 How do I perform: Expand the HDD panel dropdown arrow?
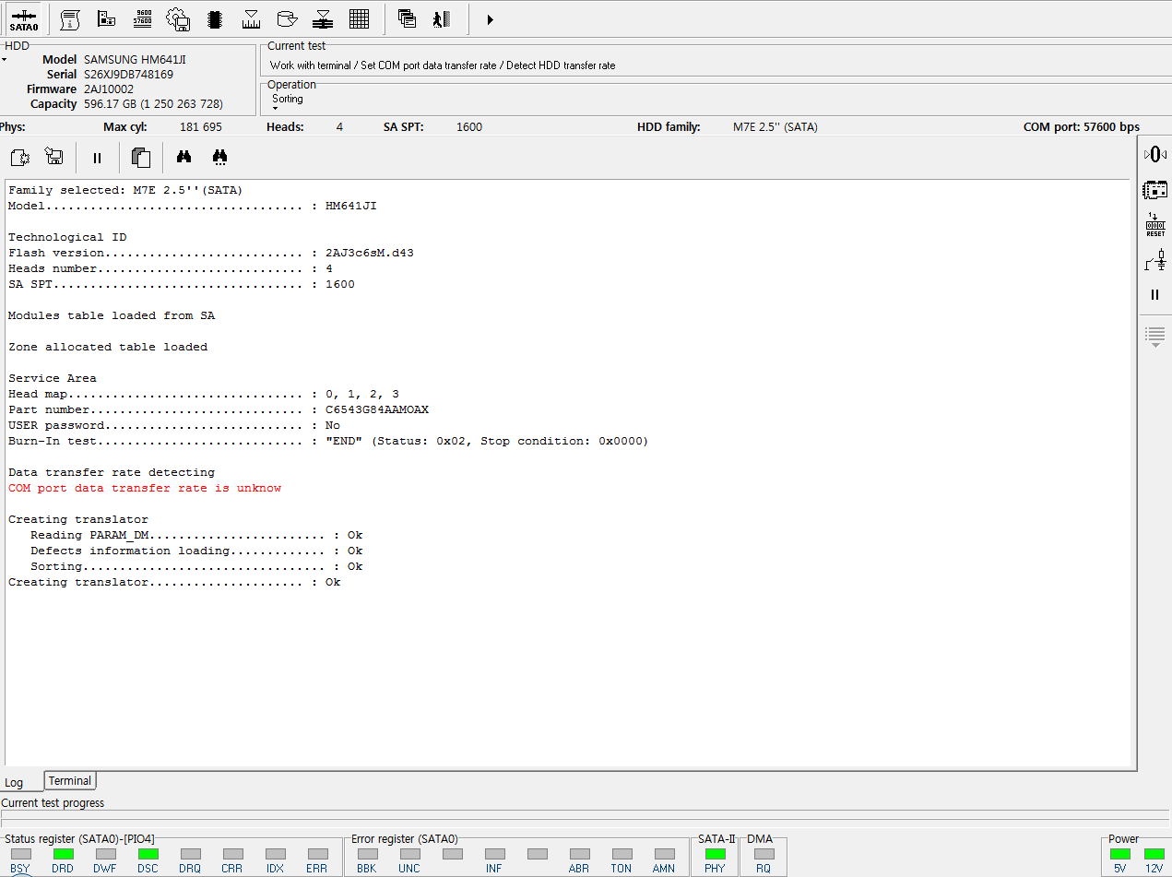tap(4, 60)
